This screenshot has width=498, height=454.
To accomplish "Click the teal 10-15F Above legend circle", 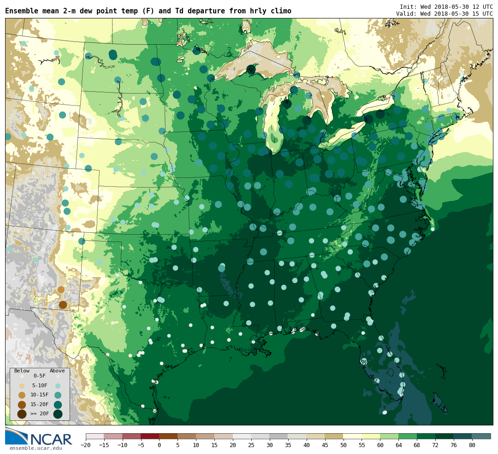I will (58, 395).
